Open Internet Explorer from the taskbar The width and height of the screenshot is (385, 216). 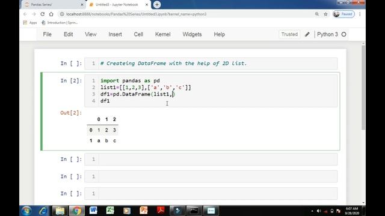pos(43,211)
